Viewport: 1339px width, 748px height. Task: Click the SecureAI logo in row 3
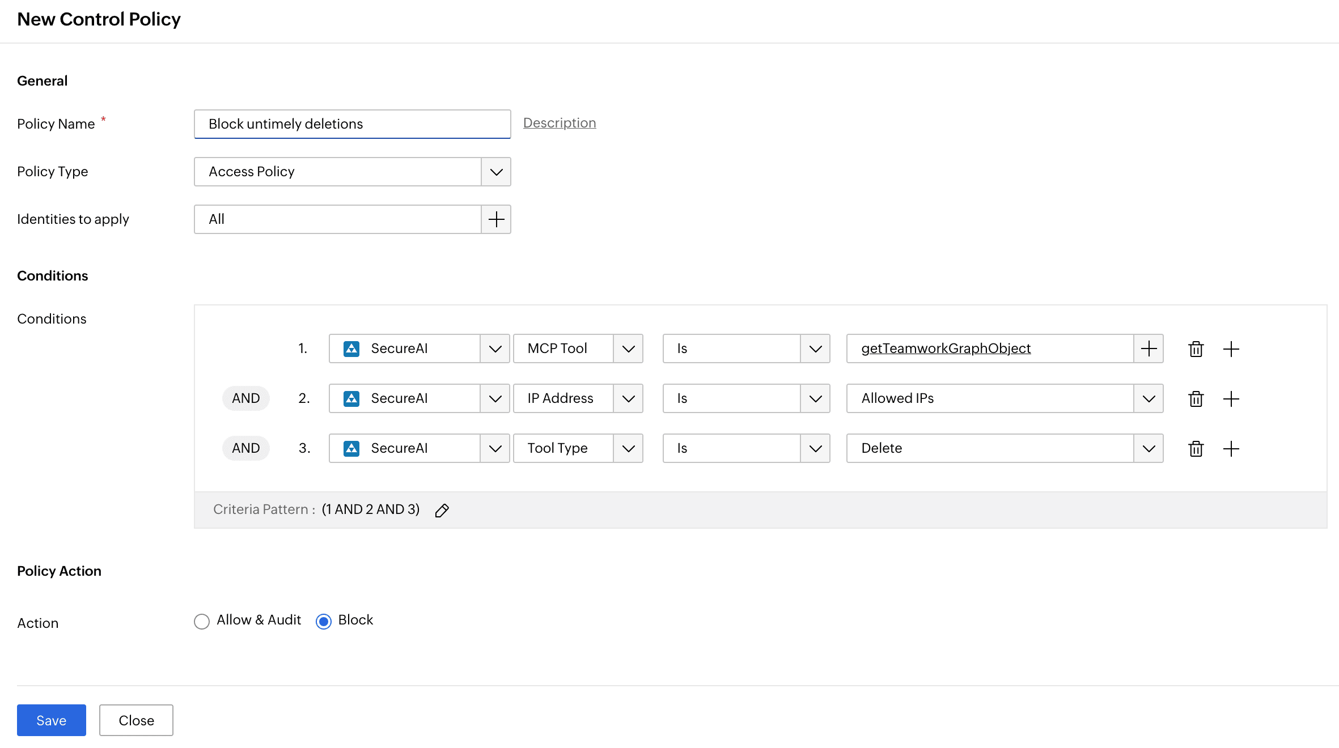pos(351,448)
